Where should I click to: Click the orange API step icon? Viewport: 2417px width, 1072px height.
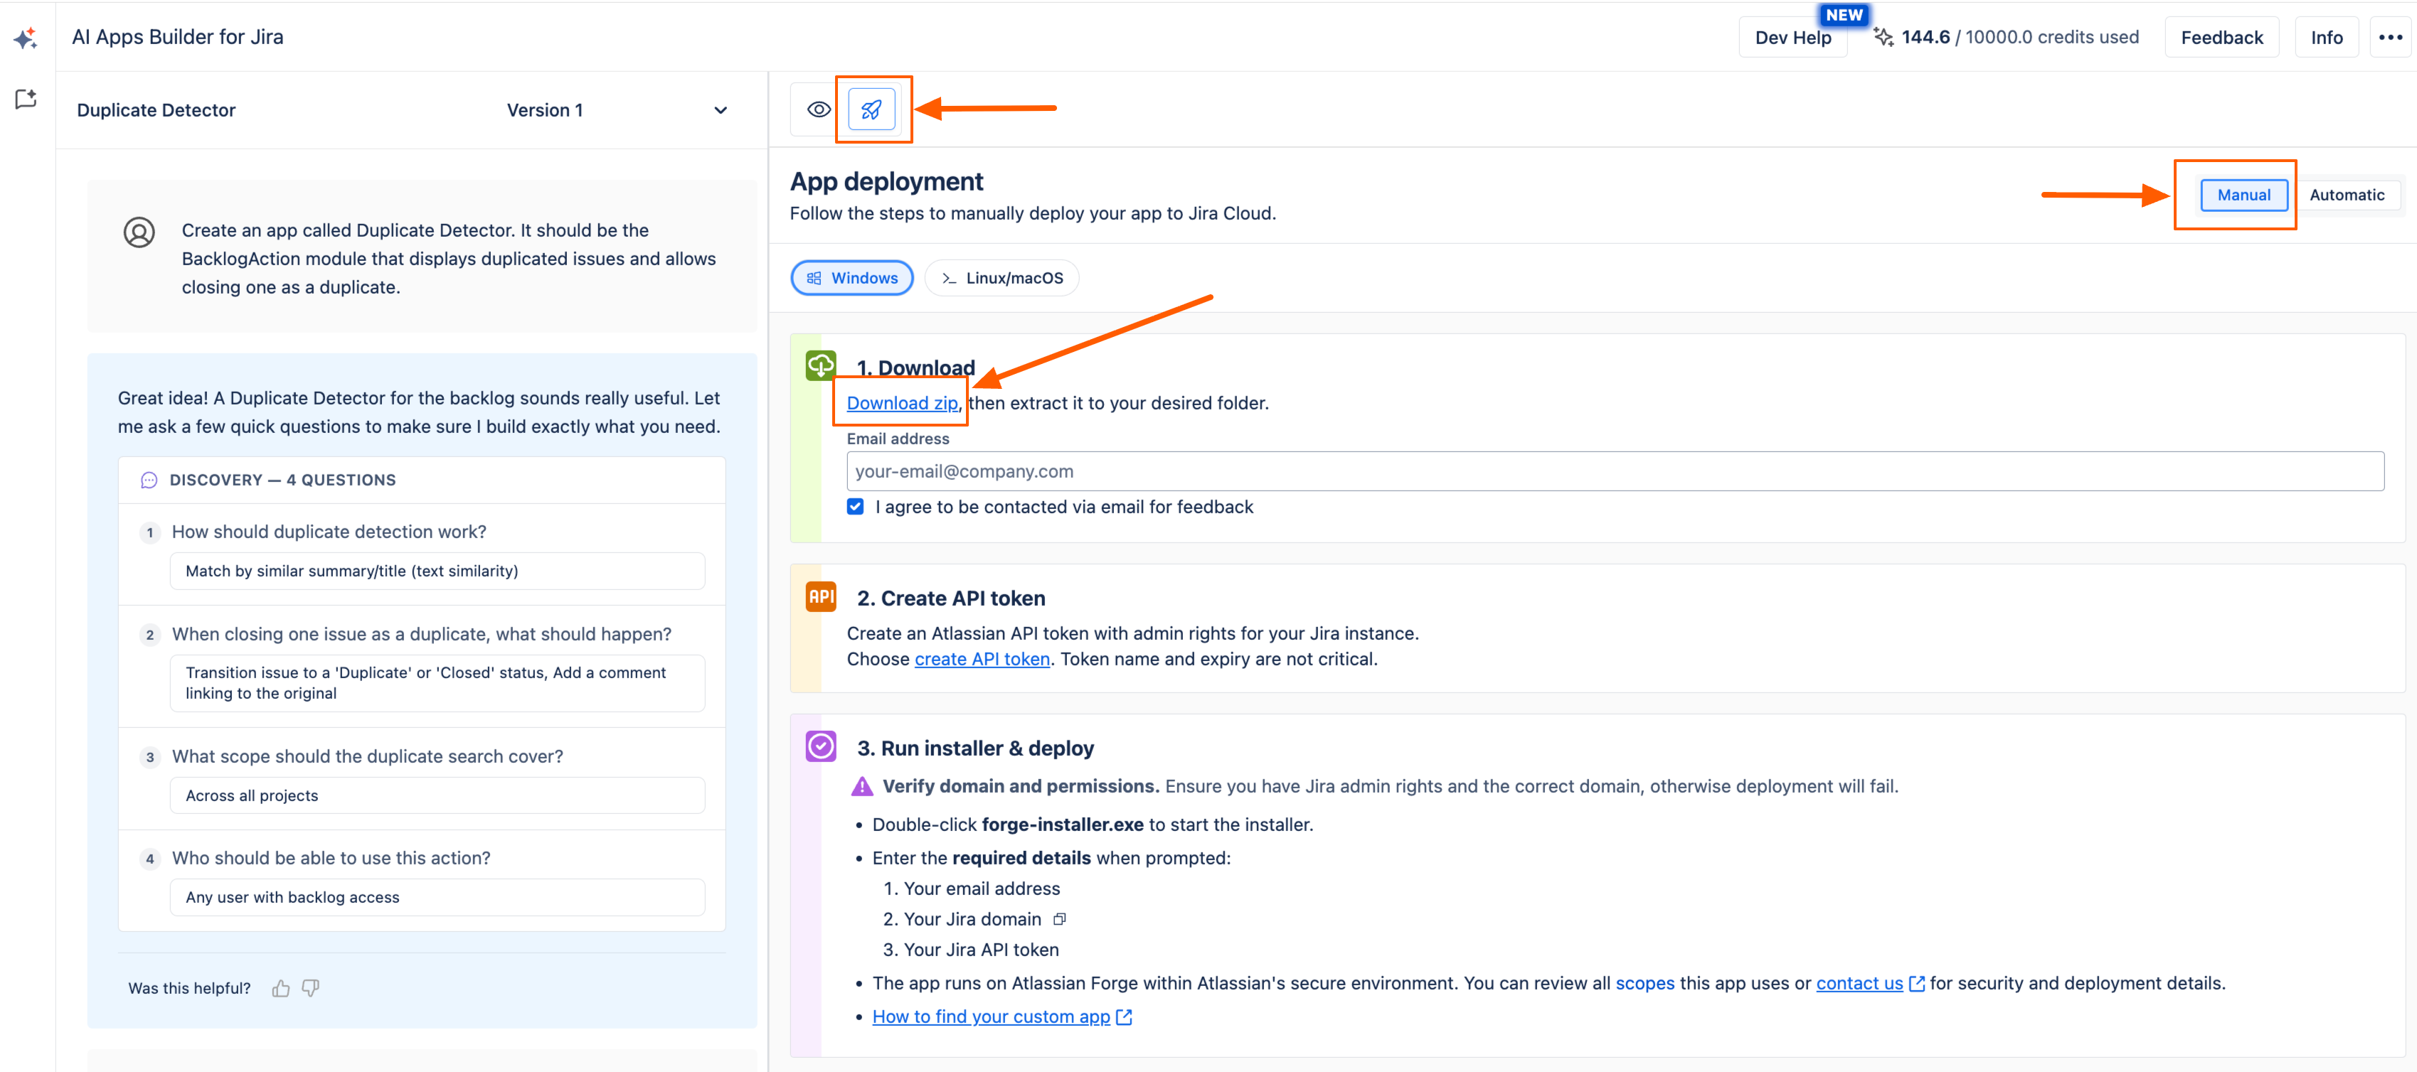(x=821, y=596)
